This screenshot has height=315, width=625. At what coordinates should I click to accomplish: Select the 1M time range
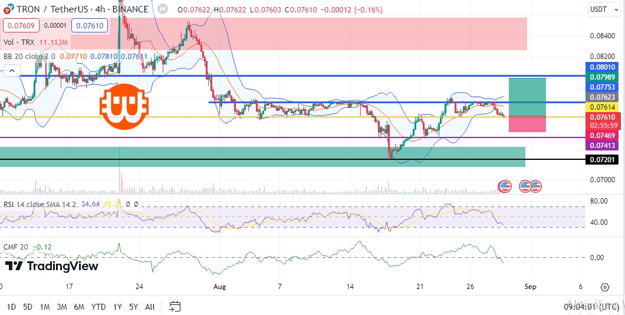(45, 307)
